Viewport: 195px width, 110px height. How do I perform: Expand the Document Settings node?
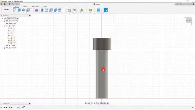click(5, 21)
